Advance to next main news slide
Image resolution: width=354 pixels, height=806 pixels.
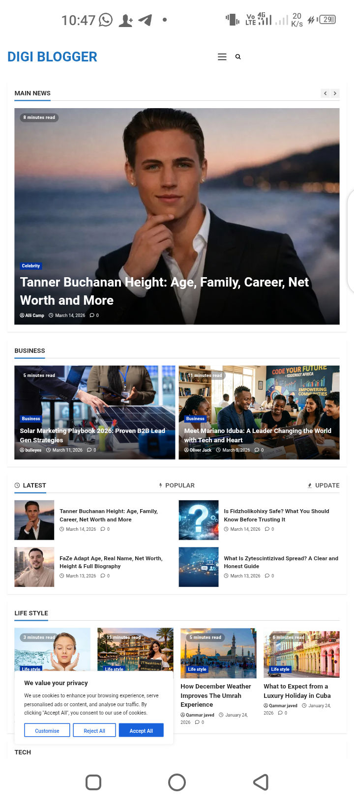(x=335, y=93)
